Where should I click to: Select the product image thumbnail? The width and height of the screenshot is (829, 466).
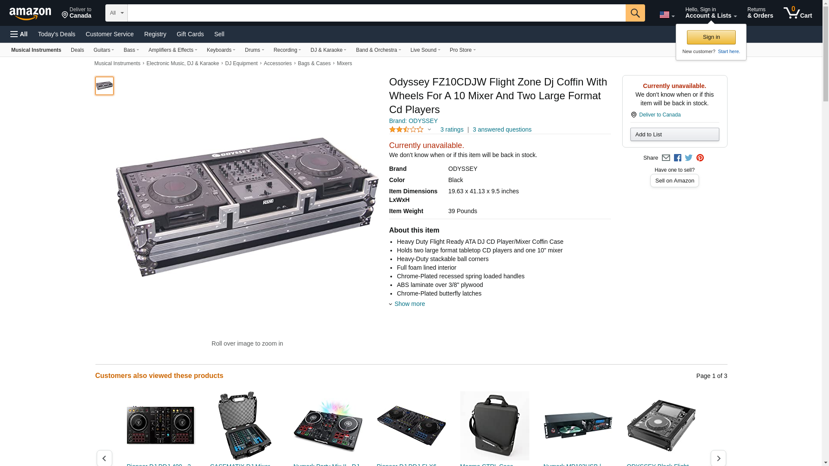104,86
